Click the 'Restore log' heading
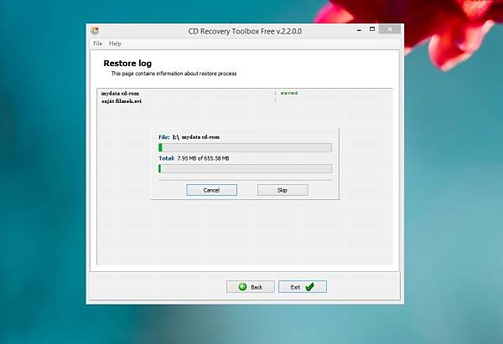Screen dimensions: 503x344 click(x=127, y=64)
